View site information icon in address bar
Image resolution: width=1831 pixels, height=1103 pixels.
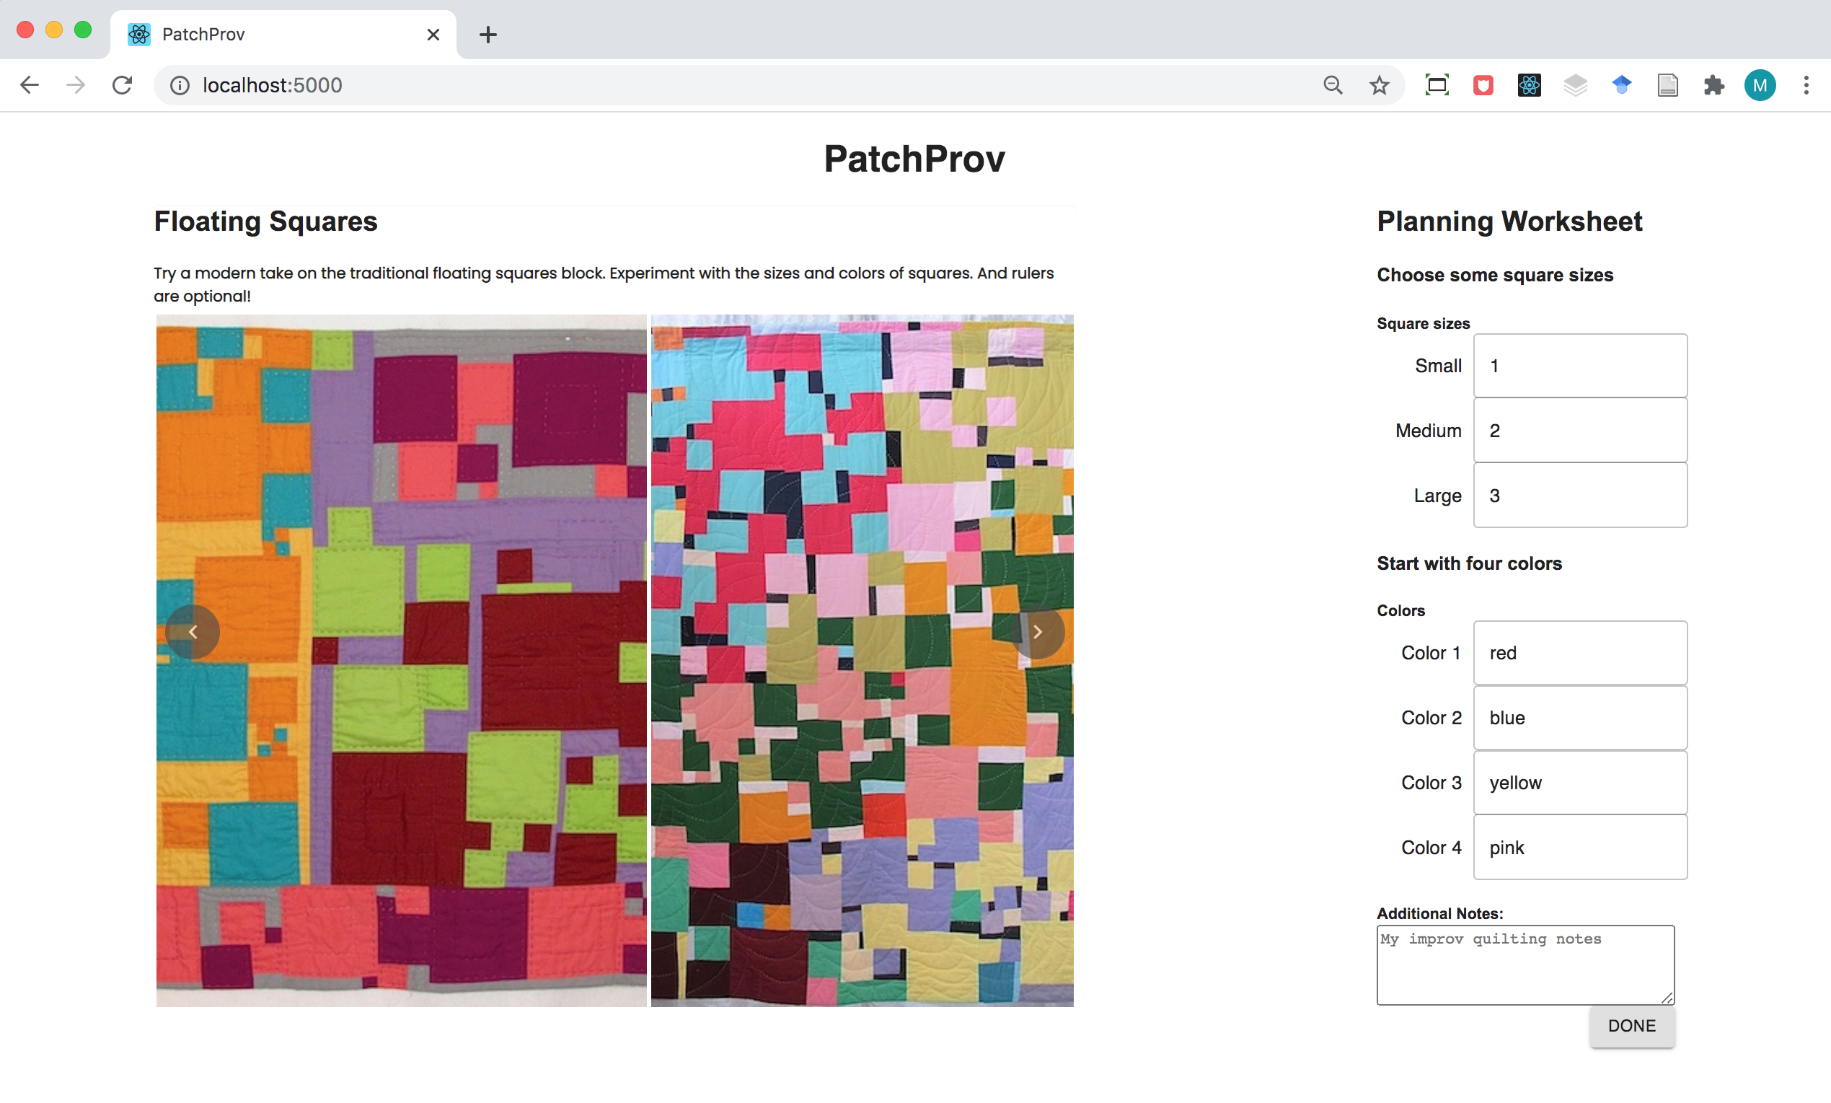point(180,85)
